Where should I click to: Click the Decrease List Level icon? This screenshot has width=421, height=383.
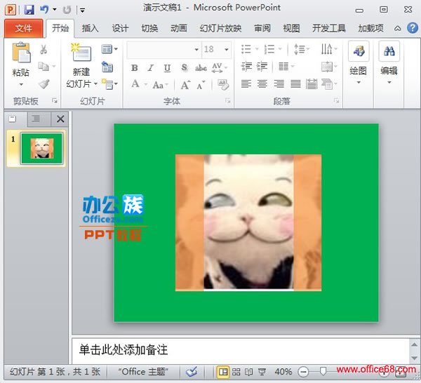[246, 67]
